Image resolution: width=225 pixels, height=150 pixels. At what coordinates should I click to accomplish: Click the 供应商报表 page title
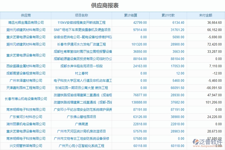[105, 5]
